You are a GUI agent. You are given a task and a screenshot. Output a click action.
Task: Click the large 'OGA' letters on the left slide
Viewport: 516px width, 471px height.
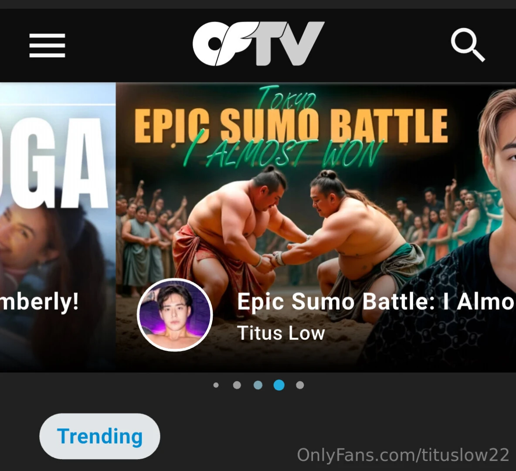pyautogui.click(x=54, y=163)
